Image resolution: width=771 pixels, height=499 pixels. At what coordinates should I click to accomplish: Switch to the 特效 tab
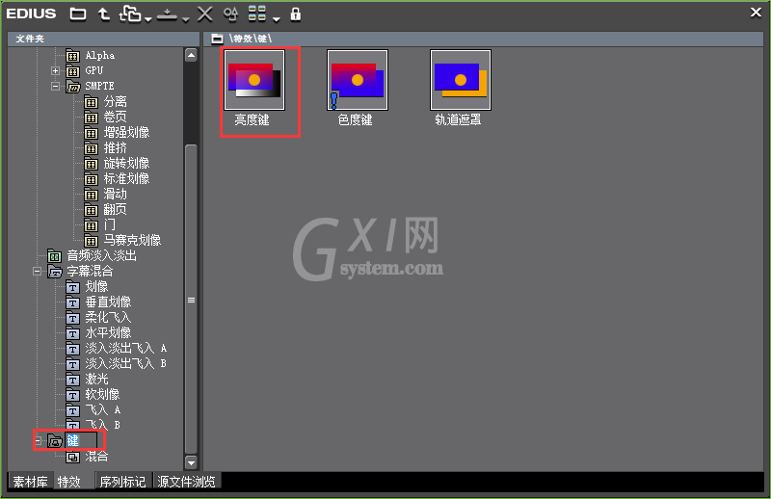[69, 482]
